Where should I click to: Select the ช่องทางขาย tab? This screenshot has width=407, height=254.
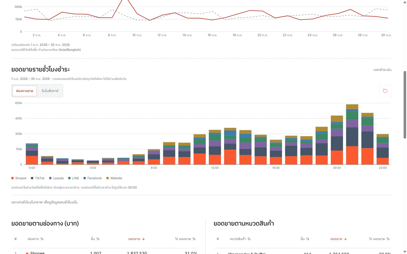[25, 91]
